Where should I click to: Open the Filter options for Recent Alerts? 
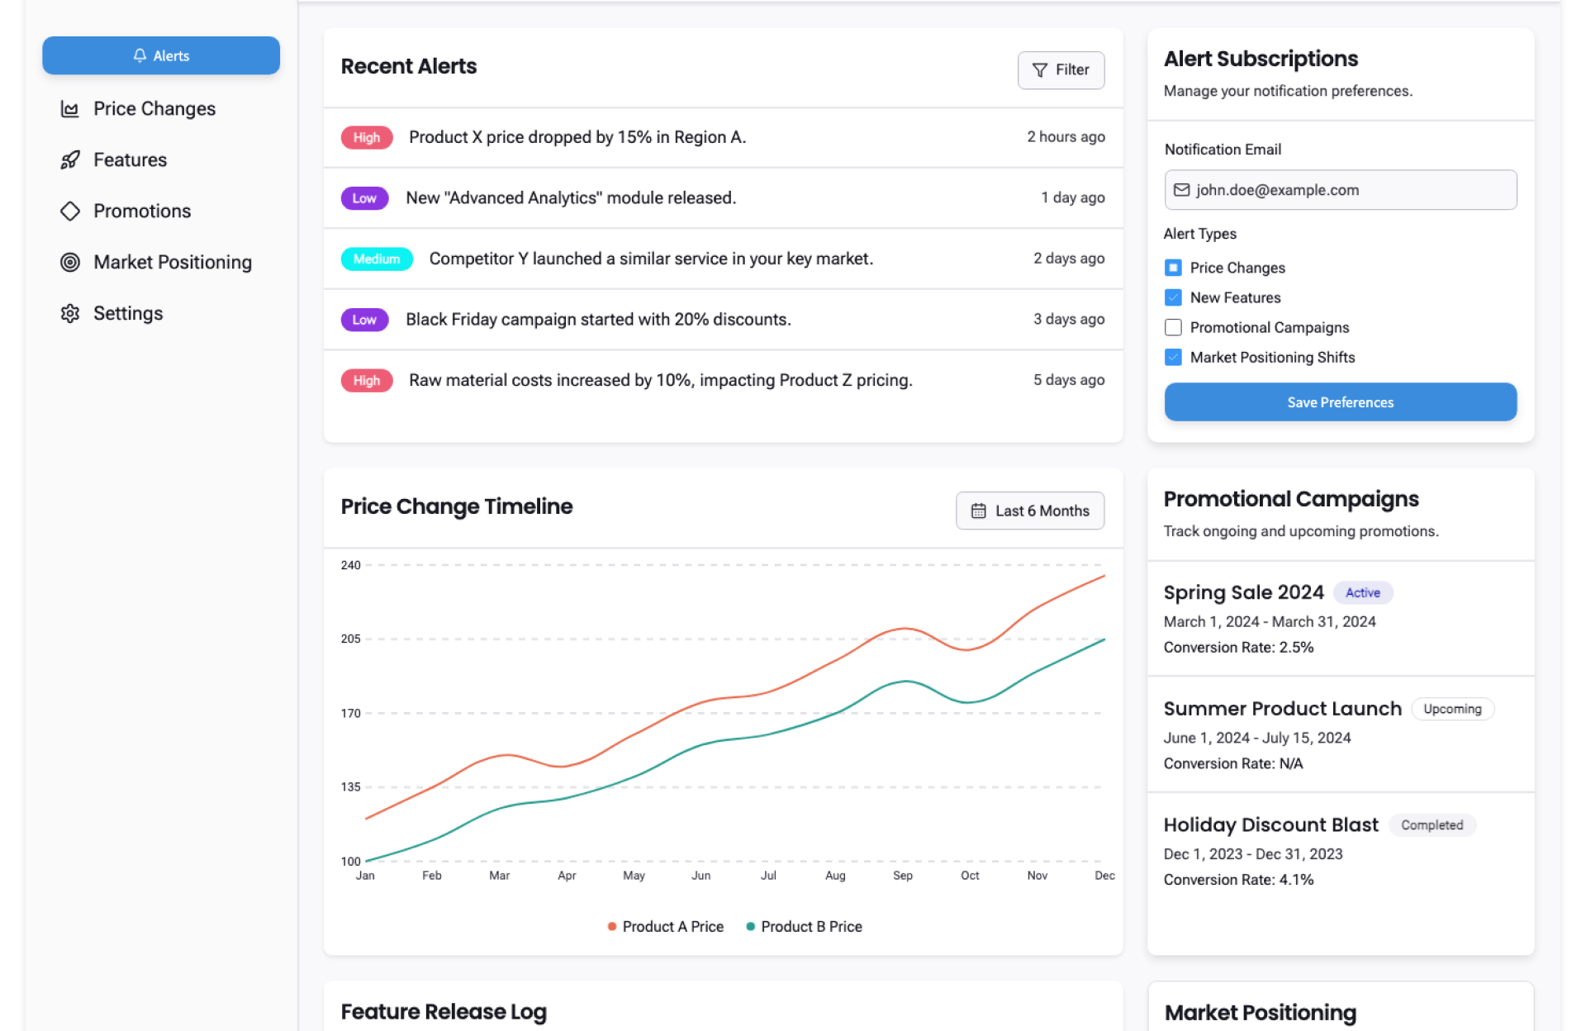coord(1061,70)
